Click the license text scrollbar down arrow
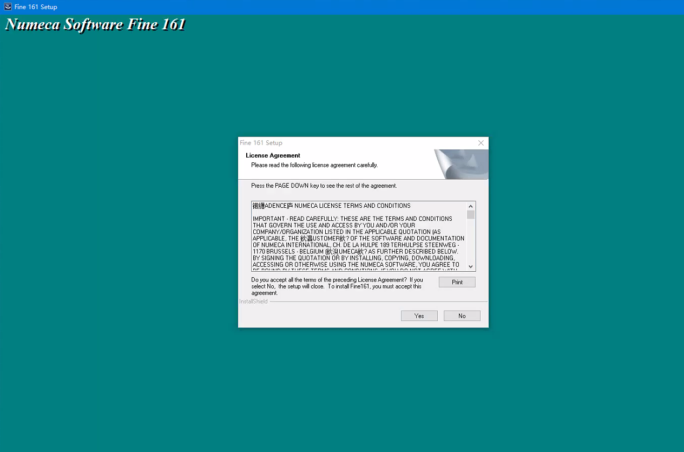 click(x=471, y=266)
